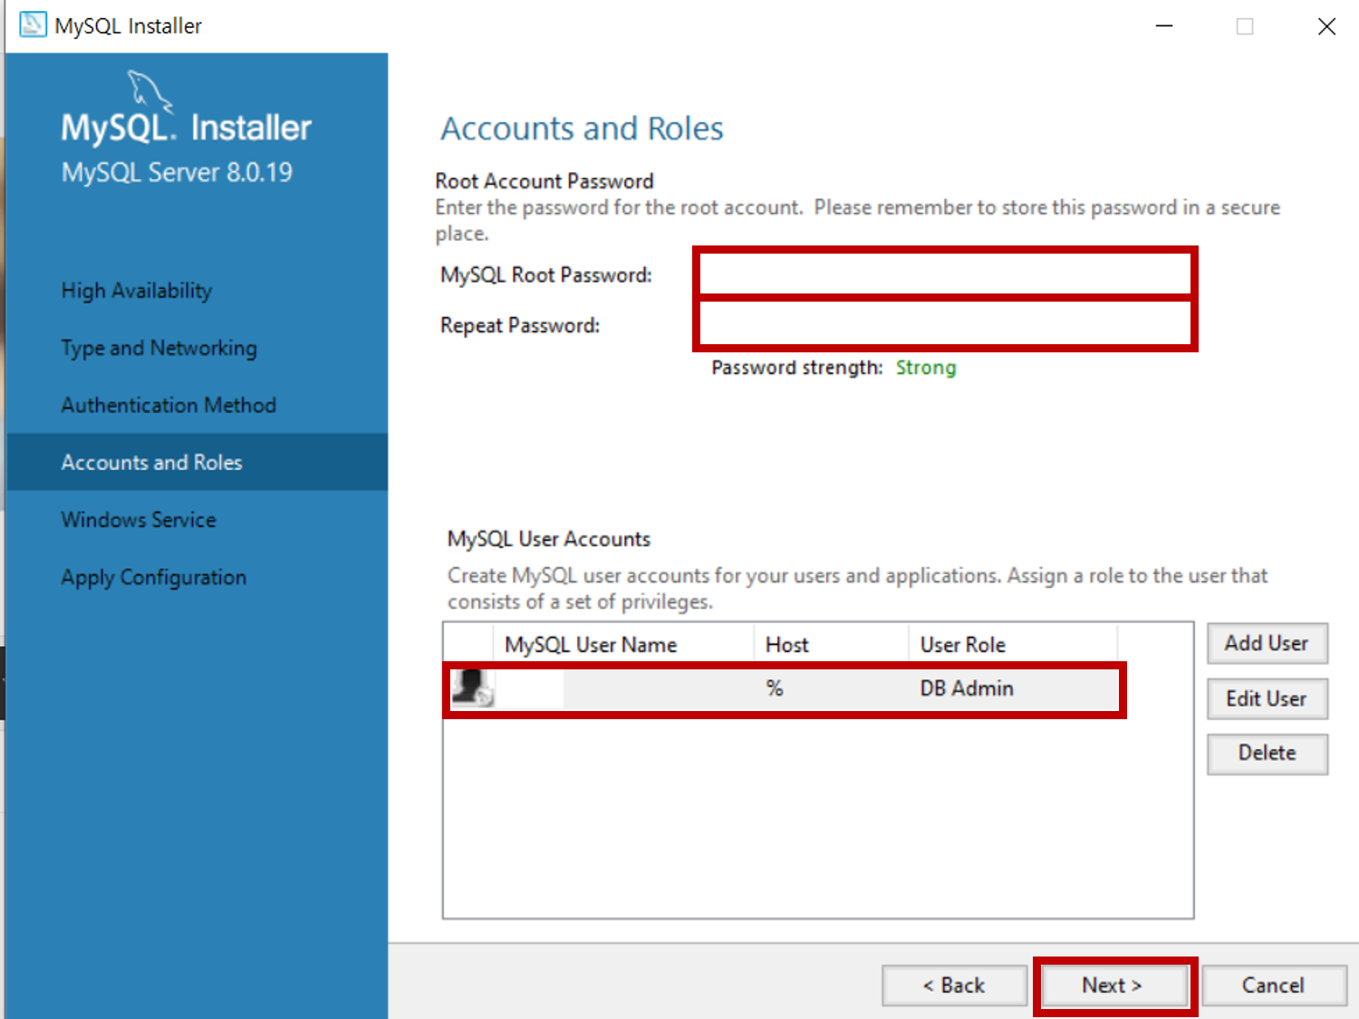The image size is (1359, 1019).
Task: Go back with the Back button
Action: click(954, 985)
